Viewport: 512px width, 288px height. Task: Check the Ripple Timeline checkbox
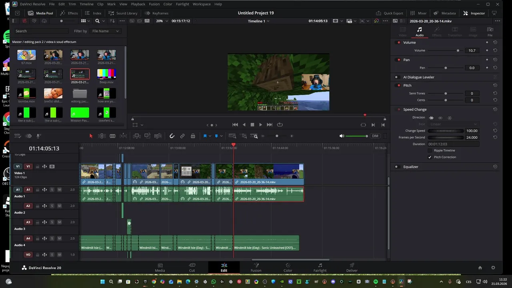430,150
